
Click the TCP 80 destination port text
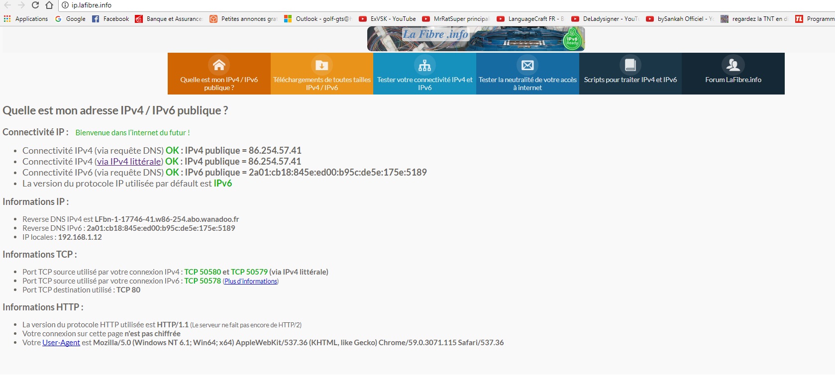pos(128,290)
